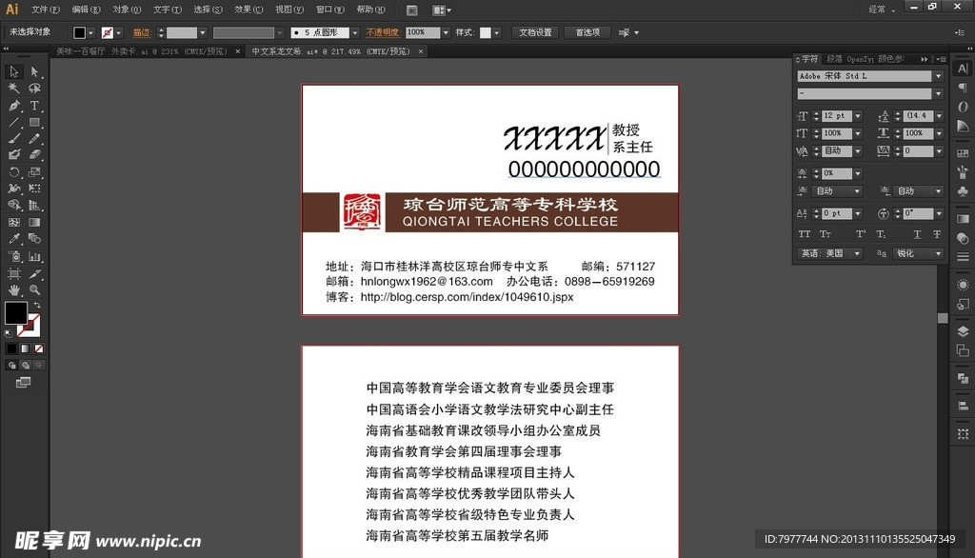Choose the Hand tool
975x558 pixels.
[13, 289]
